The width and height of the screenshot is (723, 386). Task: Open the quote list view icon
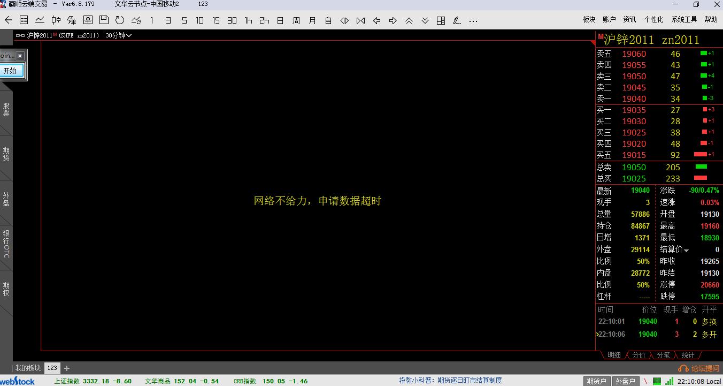24,20
